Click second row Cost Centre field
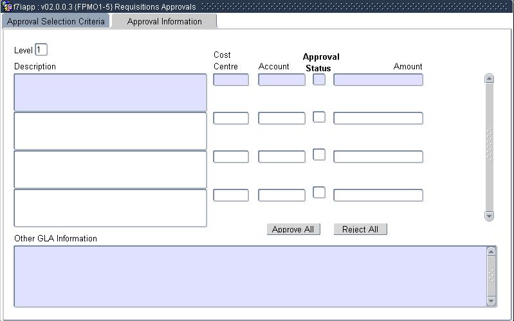This screenshot has height=321, width=514. [x=231, y=118]
